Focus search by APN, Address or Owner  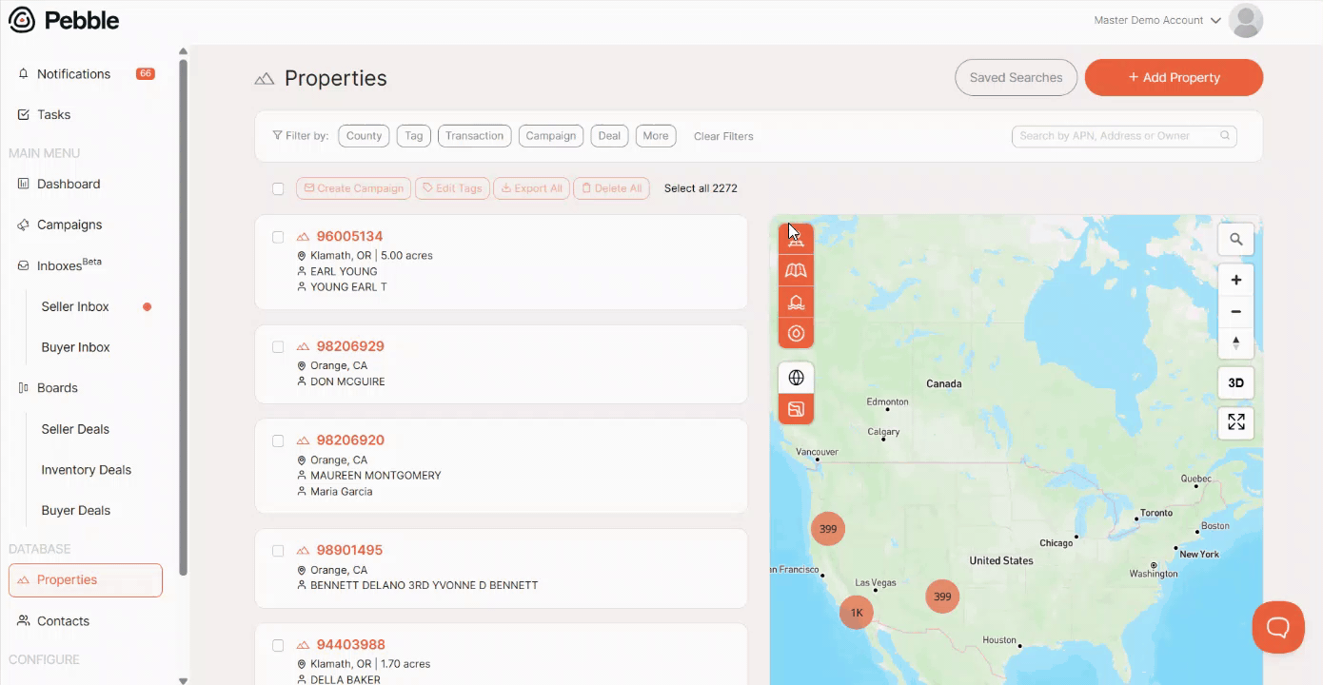[x=1124, y=136]
